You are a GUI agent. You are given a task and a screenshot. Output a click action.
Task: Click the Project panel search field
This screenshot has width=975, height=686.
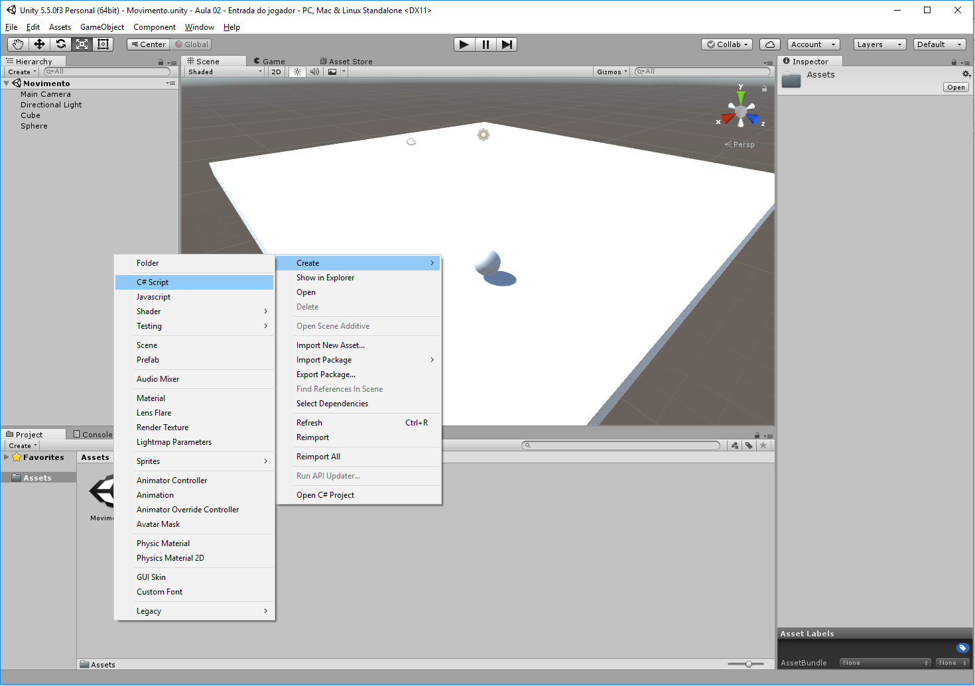pos(621,445)
